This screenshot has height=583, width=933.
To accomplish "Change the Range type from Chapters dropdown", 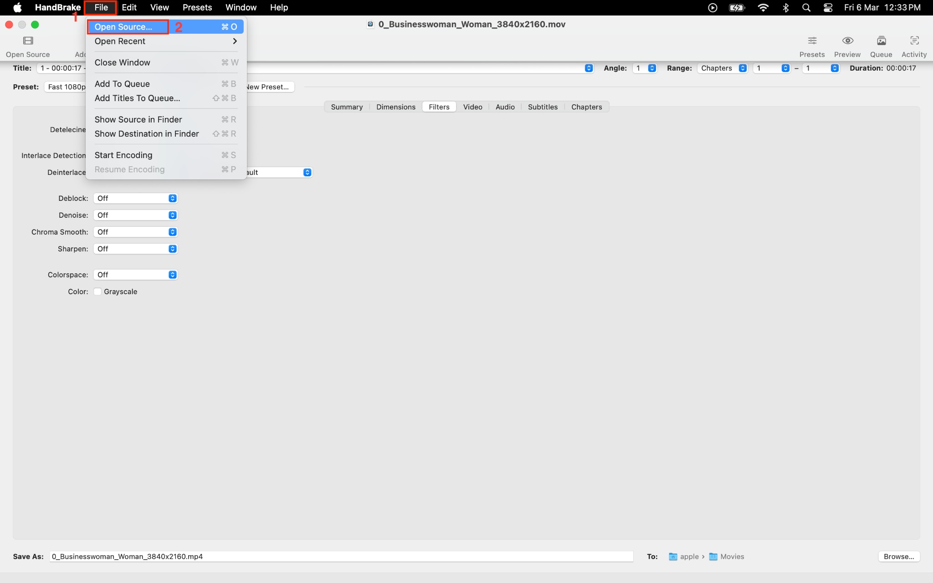I will [722, 68].
